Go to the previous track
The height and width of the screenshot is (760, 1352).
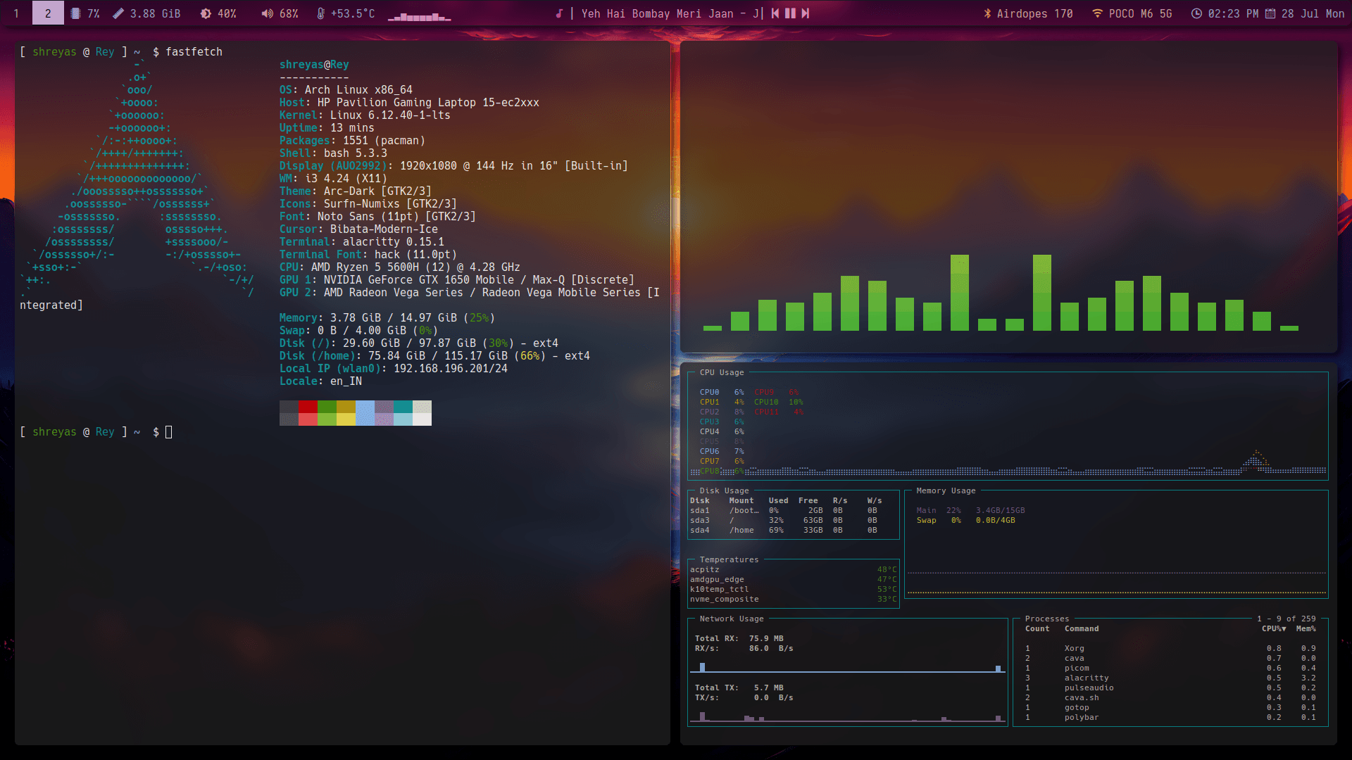pos(775,13)
